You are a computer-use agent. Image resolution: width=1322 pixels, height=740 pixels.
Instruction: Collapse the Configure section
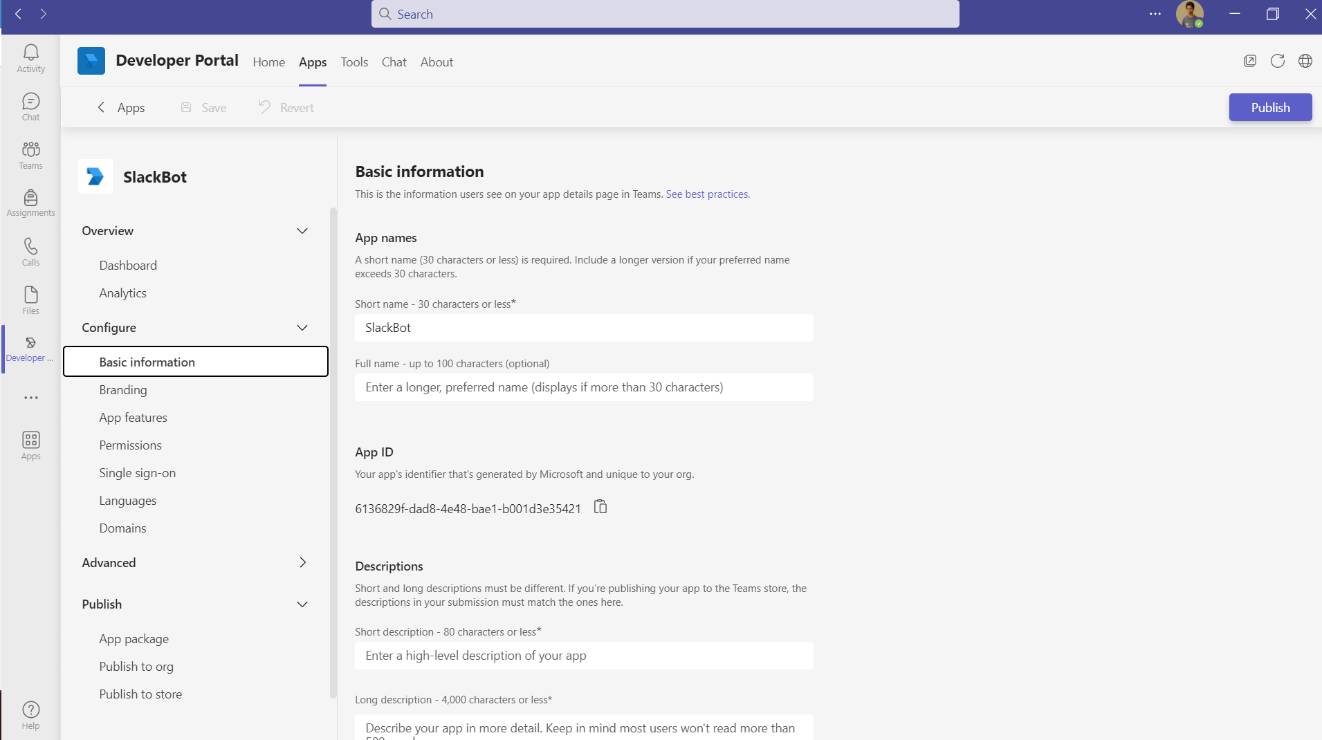pos(302,328)
